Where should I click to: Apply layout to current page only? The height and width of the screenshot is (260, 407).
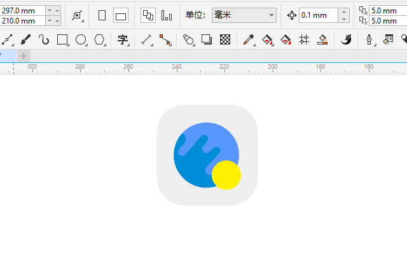click(167, 15)
